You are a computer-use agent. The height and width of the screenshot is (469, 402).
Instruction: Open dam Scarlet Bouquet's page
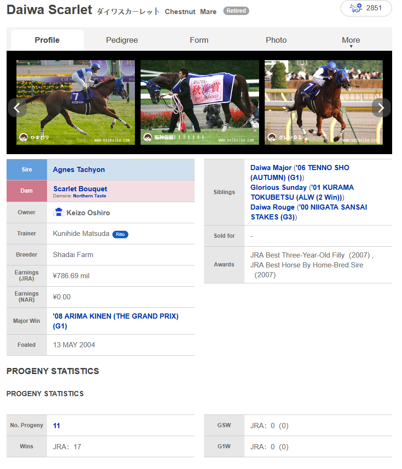(x=80, y=189)
